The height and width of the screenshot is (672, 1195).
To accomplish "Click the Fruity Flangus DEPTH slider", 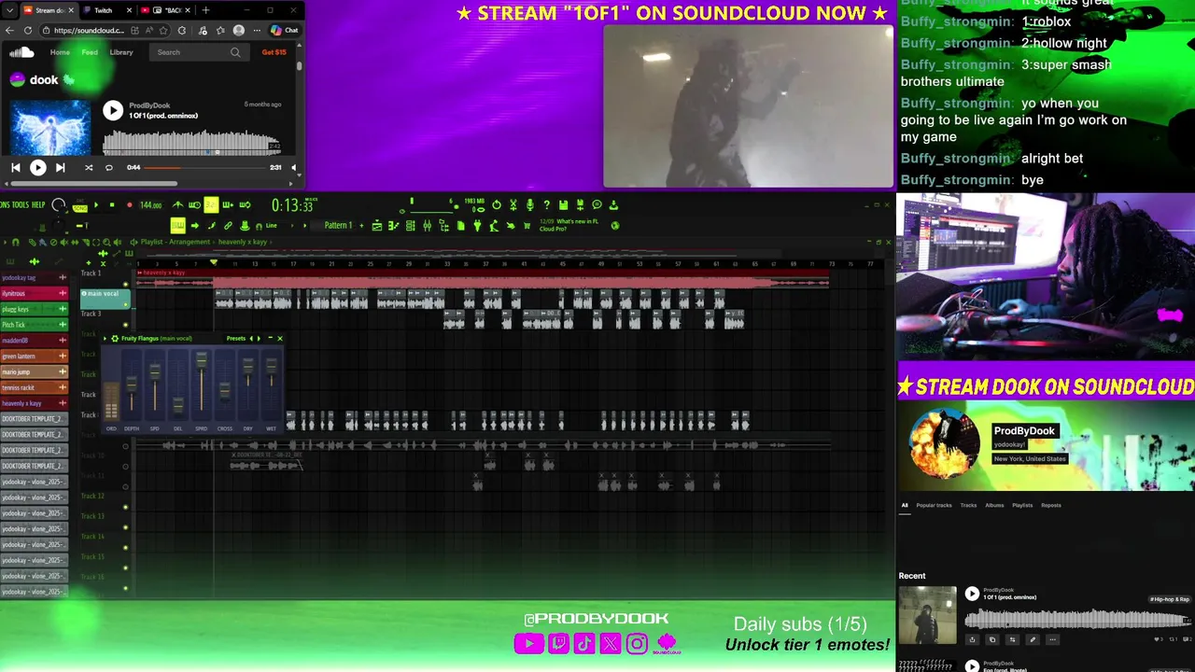I will [x=132, y=385].
